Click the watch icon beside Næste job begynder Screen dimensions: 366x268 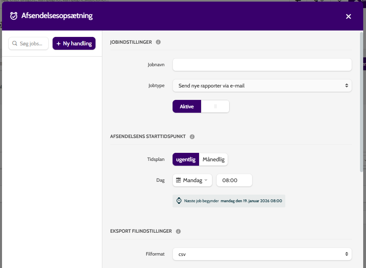179,201
